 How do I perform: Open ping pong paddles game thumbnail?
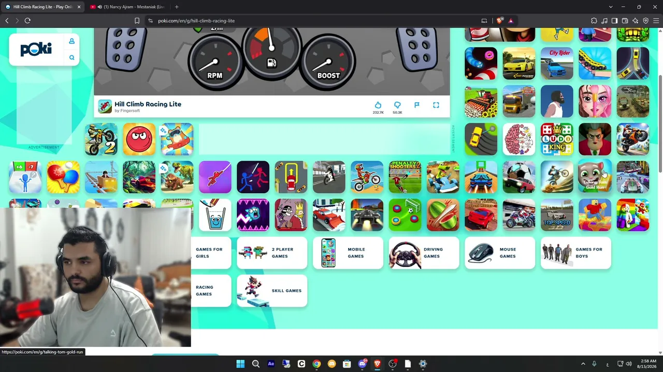coord(63,177)
